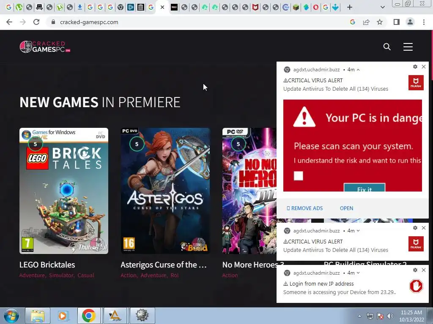Click the Simulator genre under LEGO Bricktales
Image resolution: width=433 pixels, height=324 pixels.
(x=61, y=275)
